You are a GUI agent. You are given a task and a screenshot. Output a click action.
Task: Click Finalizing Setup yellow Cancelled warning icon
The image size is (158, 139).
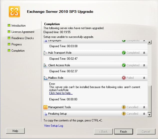coord(124,114)
